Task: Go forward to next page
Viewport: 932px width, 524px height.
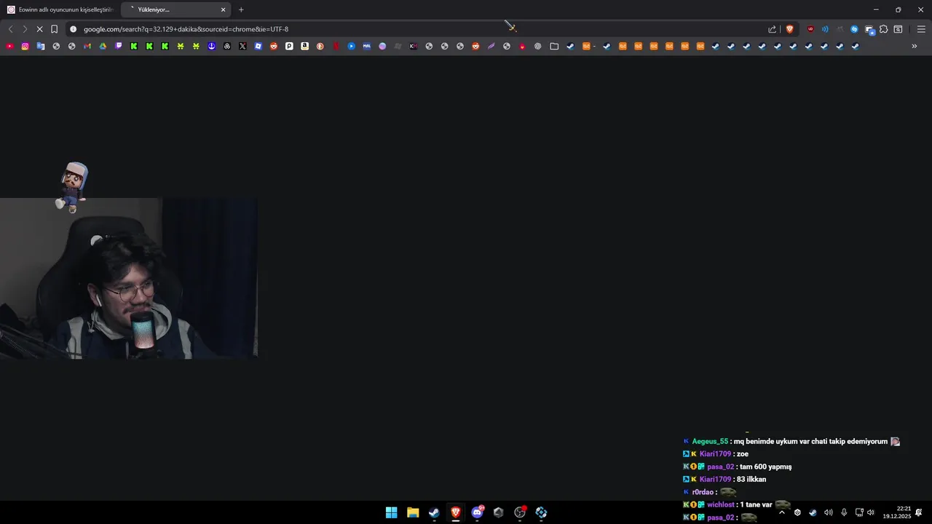Action: click(x=25, y=29)
